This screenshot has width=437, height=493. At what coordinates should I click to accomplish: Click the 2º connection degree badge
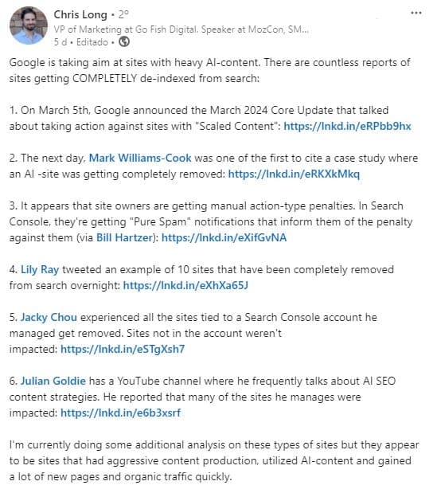coord(123,14)
